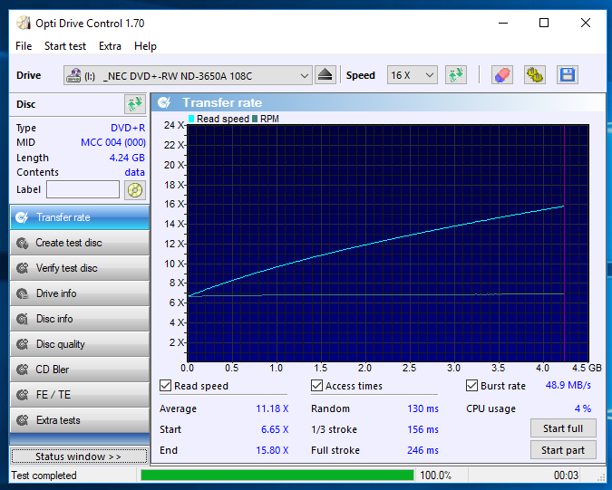Click the Start full button
Image resolution: width=612 pixels, height=490 pixels.
(563, 428)
